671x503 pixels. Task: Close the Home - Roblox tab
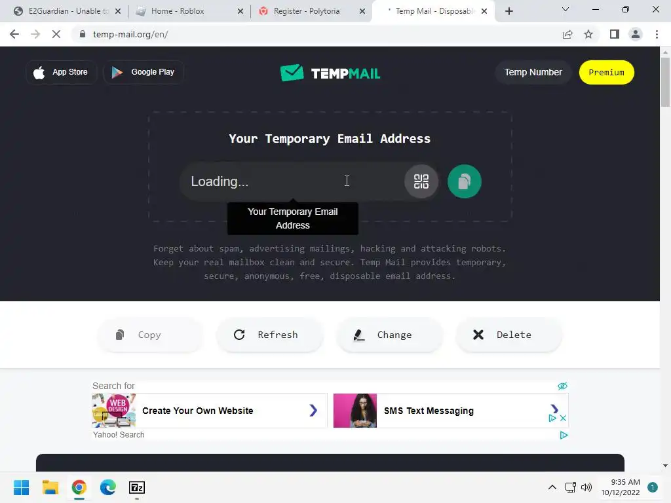pyautogui.click(x=240, y=11)
